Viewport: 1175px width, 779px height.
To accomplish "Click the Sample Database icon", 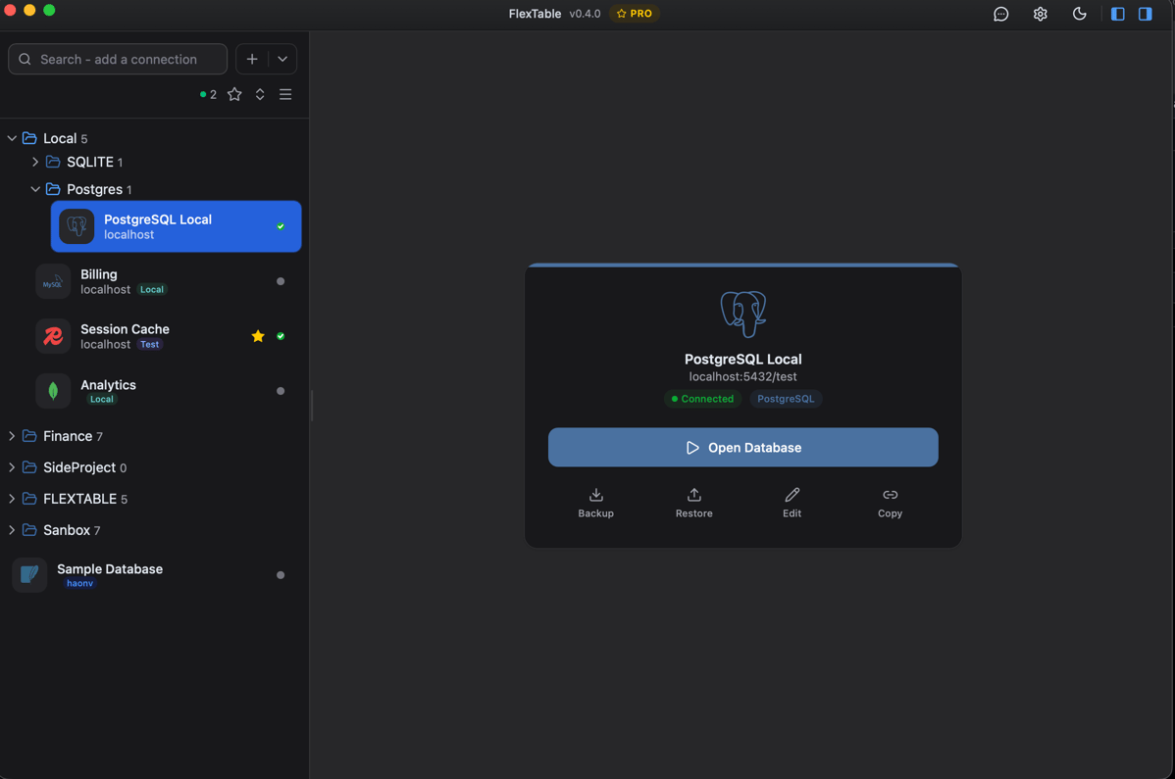I will (x=29, y=575).
